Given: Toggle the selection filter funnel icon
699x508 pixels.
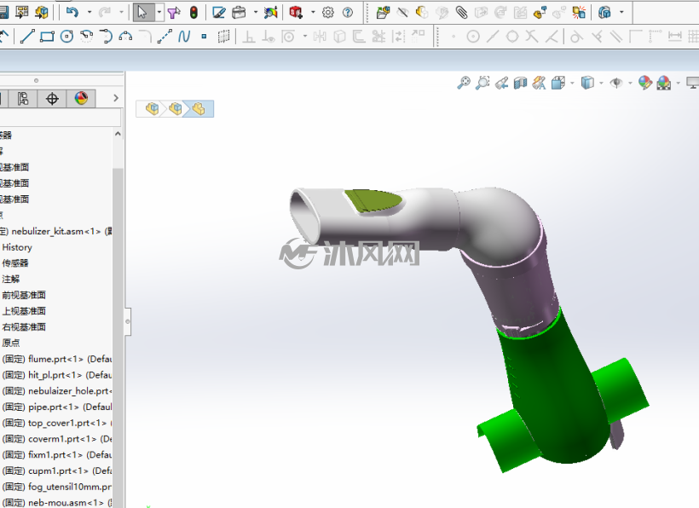Looking at the screenshot, I should click(x=174, y=13).
